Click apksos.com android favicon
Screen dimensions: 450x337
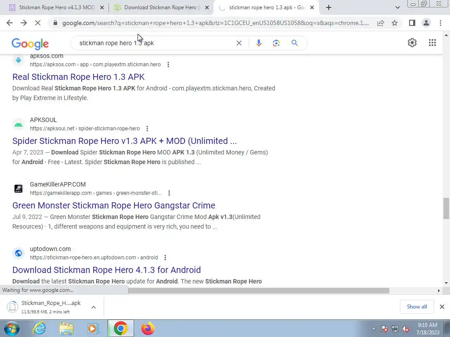click(18, 60)
